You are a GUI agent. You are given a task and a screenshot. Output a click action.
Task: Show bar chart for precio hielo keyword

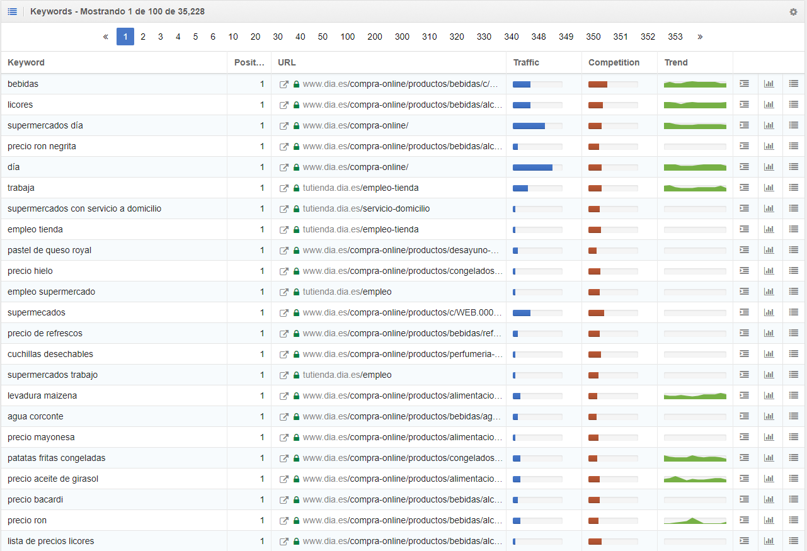[x=769, y=271]
